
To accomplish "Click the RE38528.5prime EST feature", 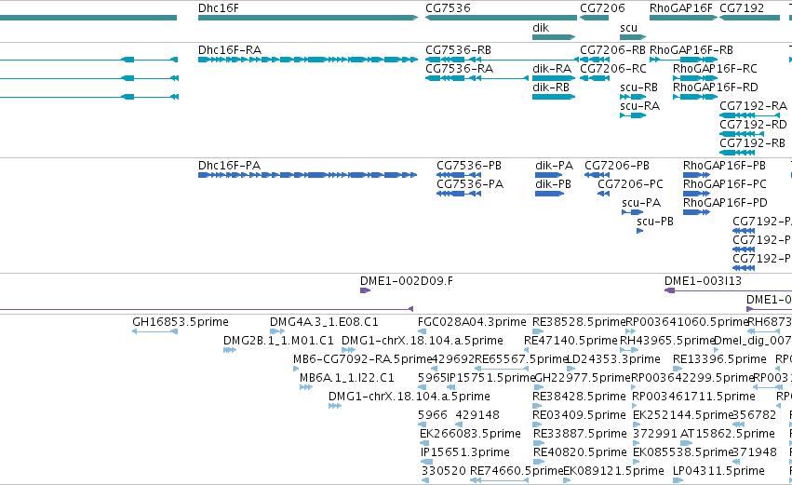I will (x=538, y=331).
